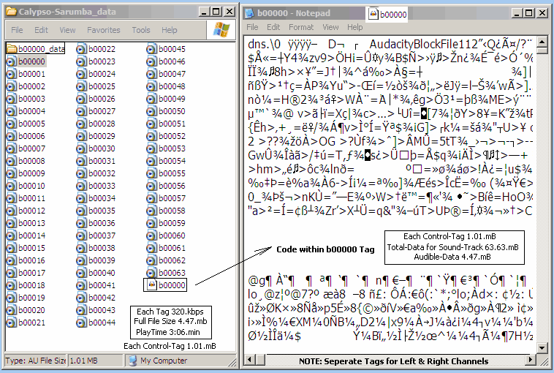Select the b00038 audio file icon
Image resolution: width=554 pixels, height=373 pixels.
click(82, 248)
